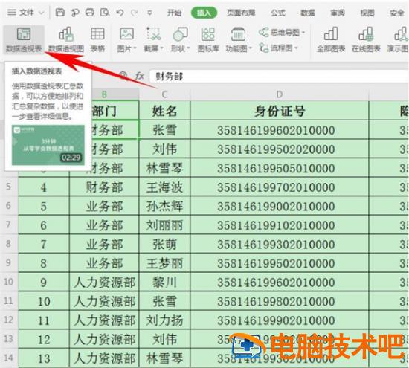
Task: Switch to the 页面布局 page layout tab
Action: pos(241,13)
